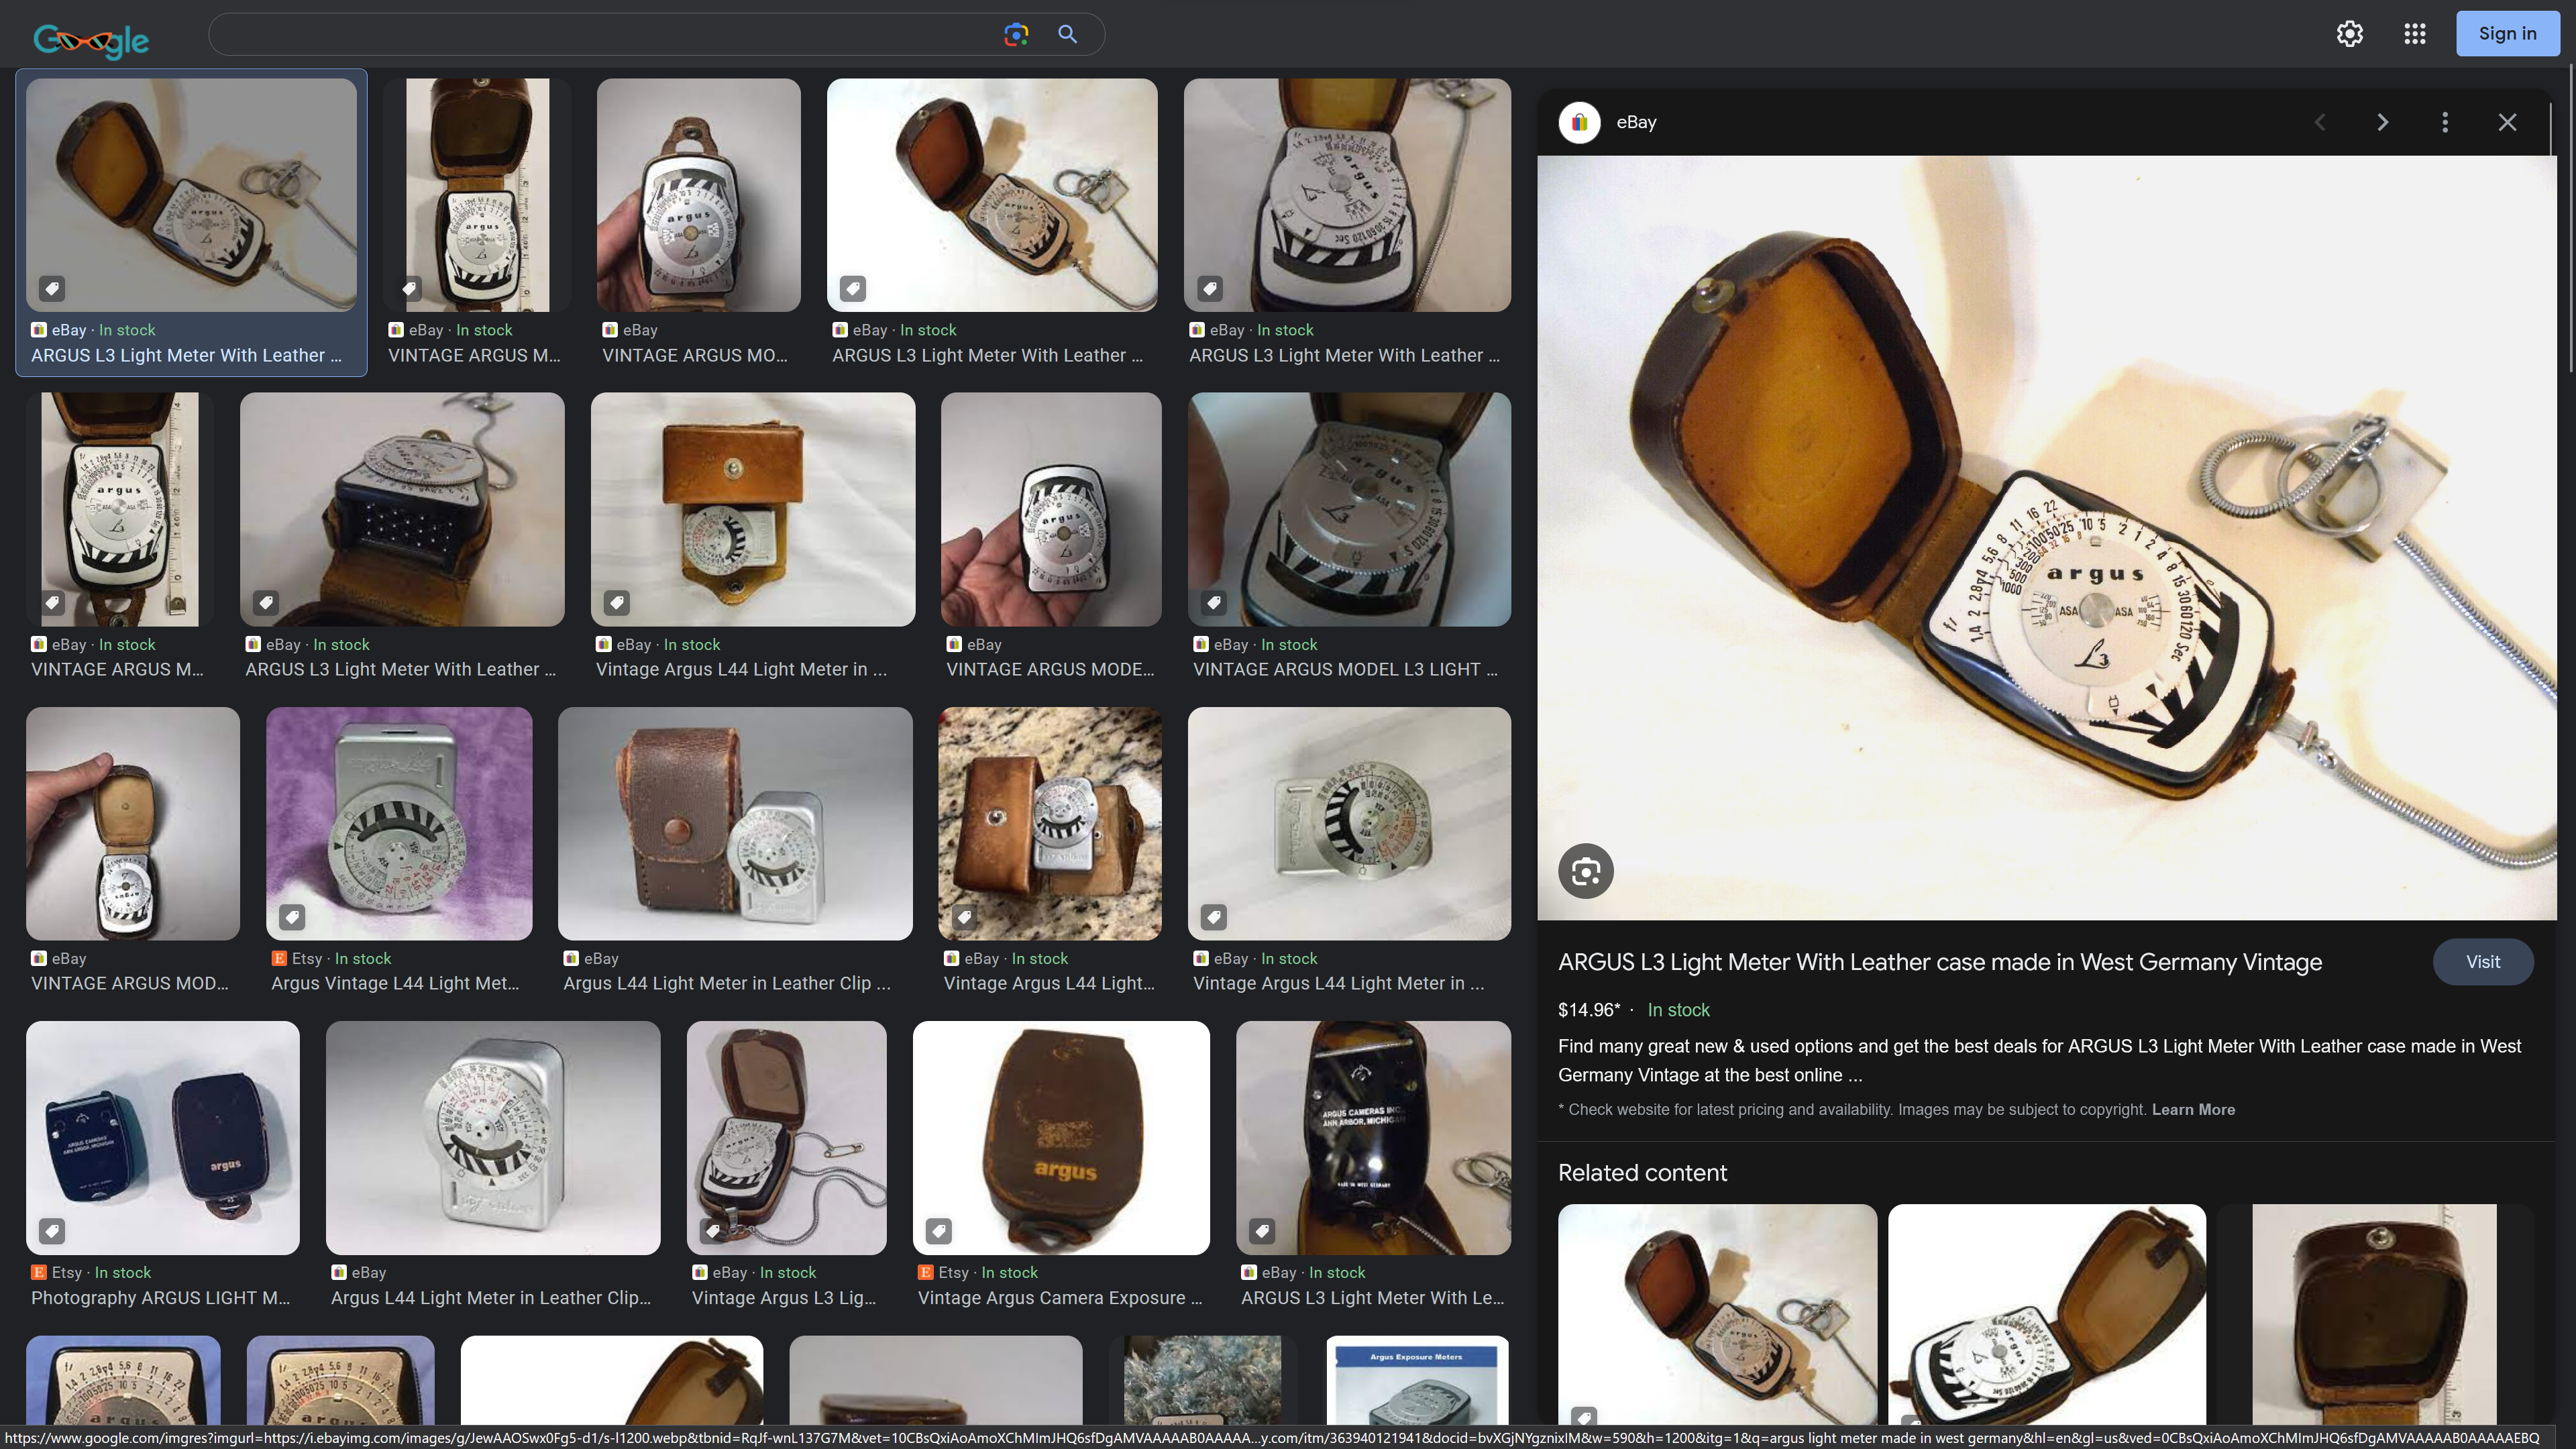Click the Visit button
Screen dimensions: 2576x1449
coord(2482,962)
